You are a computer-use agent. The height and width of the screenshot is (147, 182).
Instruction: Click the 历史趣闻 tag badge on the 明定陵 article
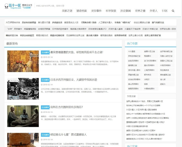coord(45,135)
